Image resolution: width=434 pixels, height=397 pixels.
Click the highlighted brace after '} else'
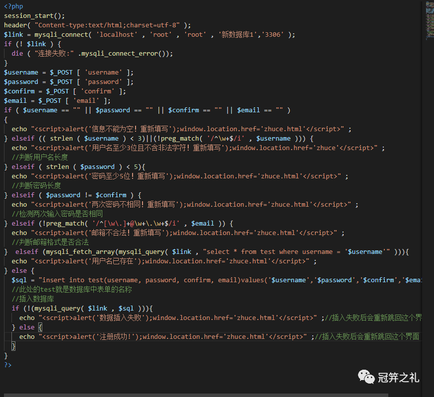point(40,327)
